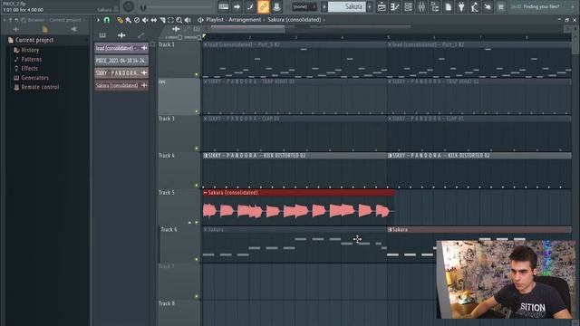Toggle Track 1 mute light
The width and height of the screenshot is (580, 326).
[197, 74]
